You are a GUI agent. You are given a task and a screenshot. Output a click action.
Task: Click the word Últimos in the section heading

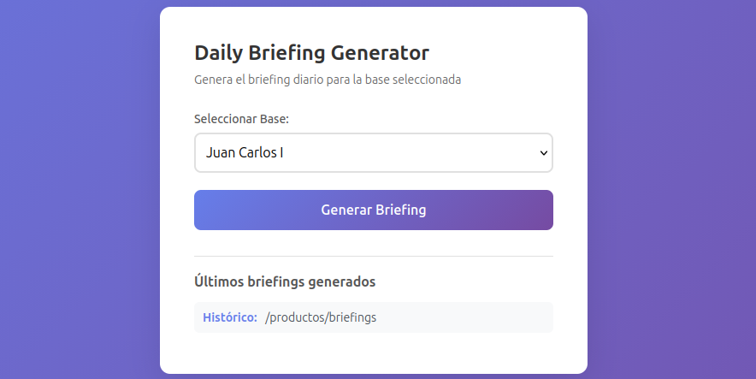219,281
